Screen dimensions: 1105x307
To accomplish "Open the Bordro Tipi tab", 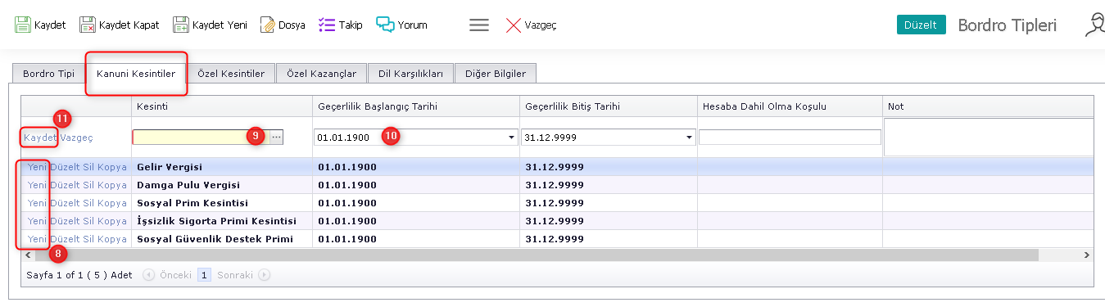I will point(48,74).
